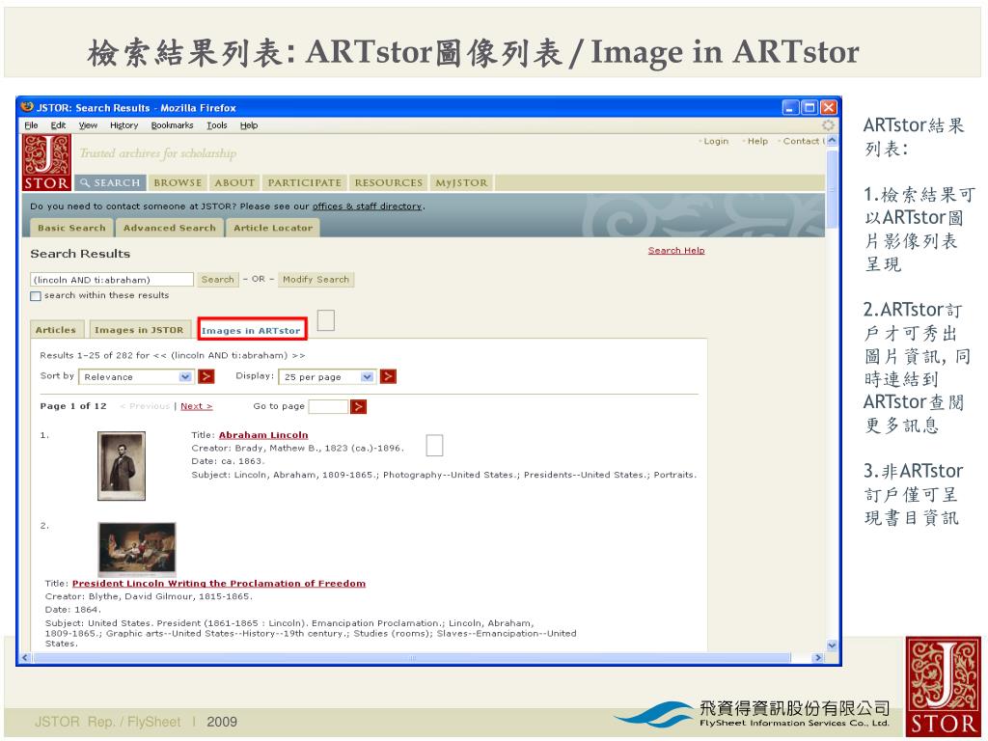
Task: Select the RESOURCES navigation tab
Action: (x=388, y=182)
